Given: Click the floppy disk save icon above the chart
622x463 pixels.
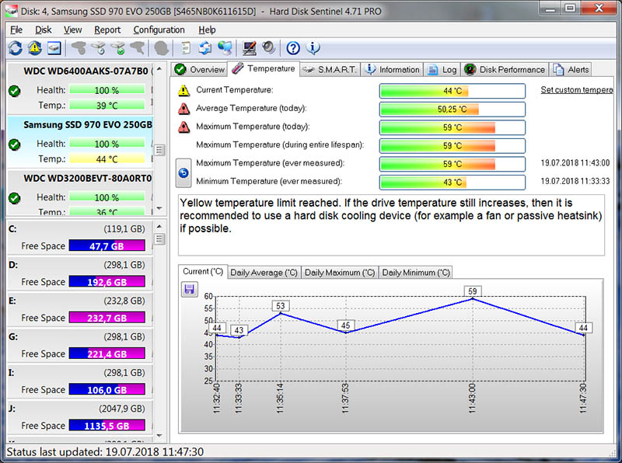Looking at the screenshot, I should click(x=190, y=289).
